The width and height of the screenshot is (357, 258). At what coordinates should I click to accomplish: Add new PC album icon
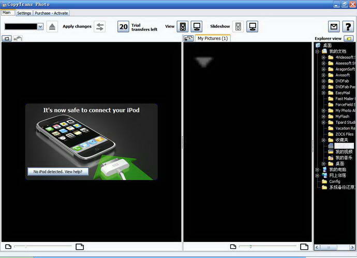tap(188, 38)
